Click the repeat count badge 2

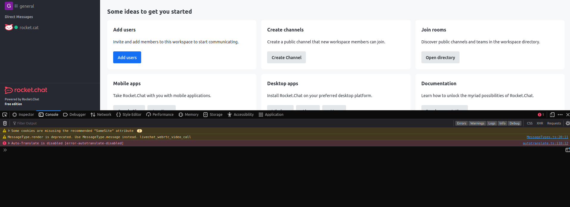click(139, 131)
